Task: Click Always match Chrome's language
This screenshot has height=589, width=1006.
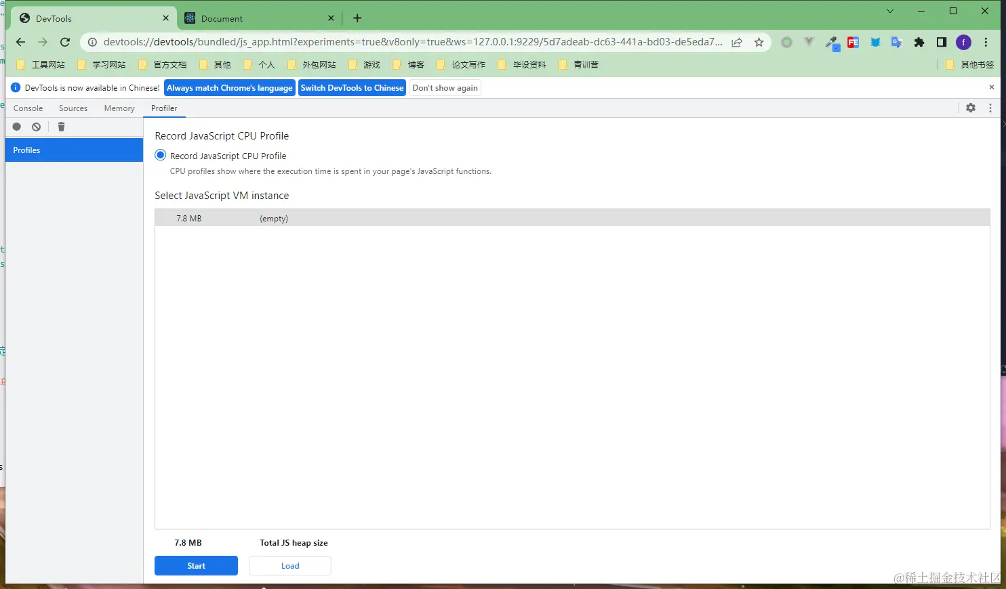Action: 230,88
